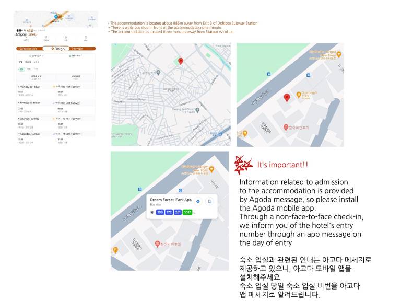Click the red star scribble beside It's important

(x=243, y=165)
